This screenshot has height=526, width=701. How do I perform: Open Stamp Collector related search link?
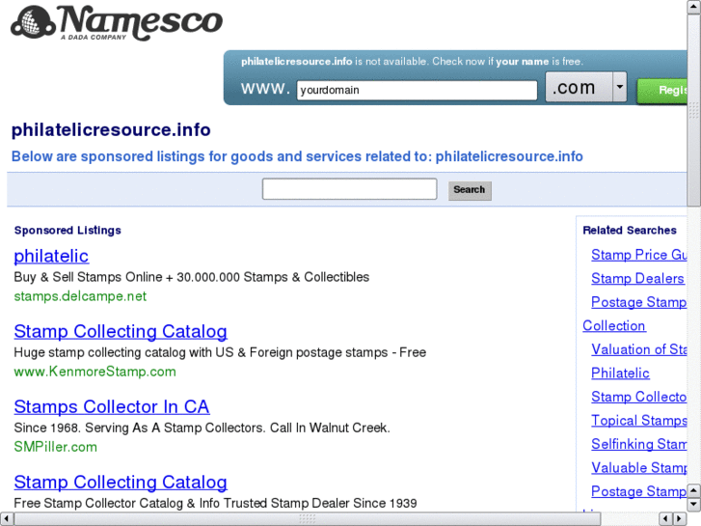[639, 397]
